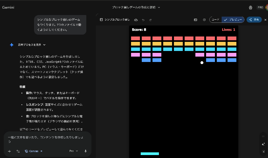This screenshot has width=268, height=158.
Task: Click the tools icon beside the plus button
Action: coord(18,151)
